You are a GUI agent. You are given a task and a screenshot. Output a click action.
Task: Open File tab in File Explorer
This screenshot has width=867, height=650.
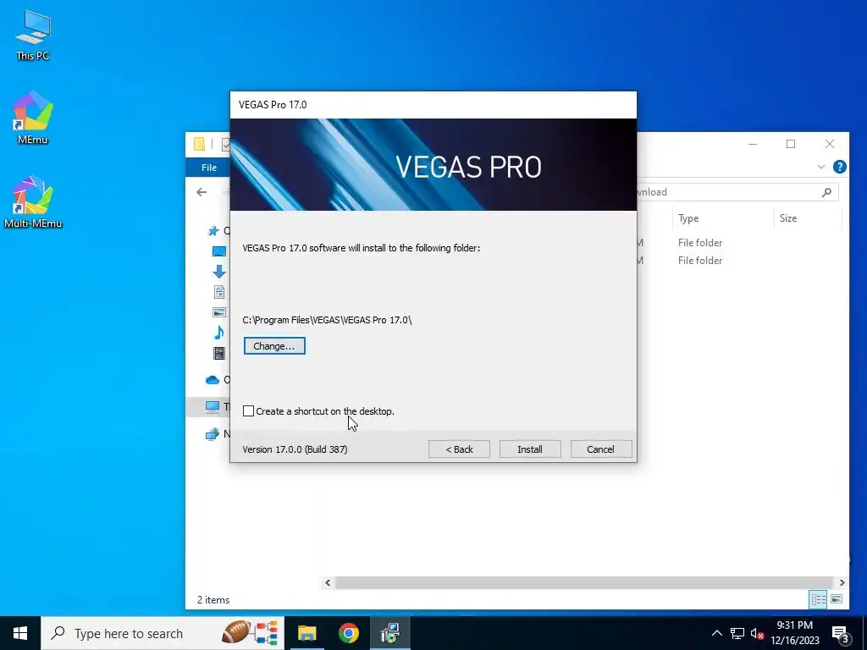209,168
